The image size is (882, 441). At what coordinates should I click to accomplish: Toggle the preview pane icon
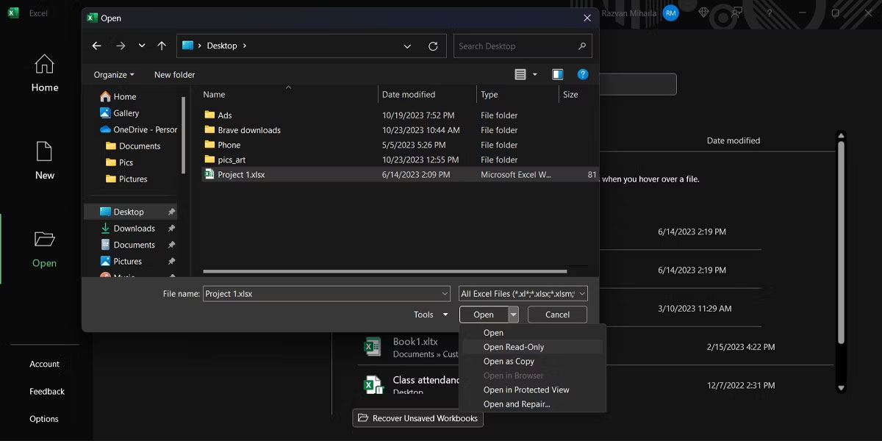pyautogui.click(x=557, y=74)
